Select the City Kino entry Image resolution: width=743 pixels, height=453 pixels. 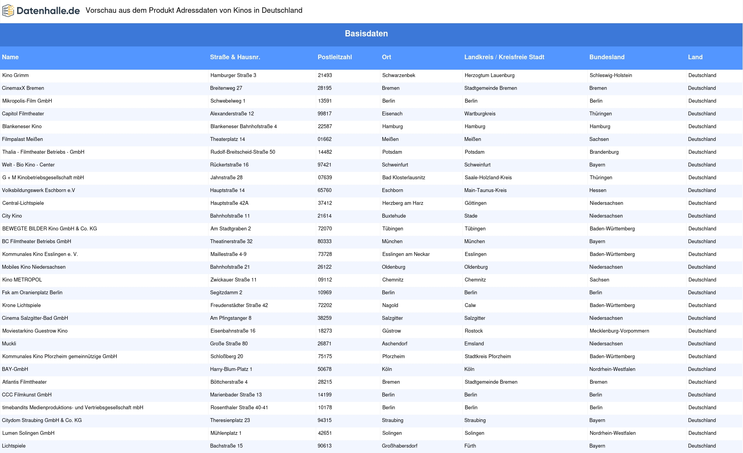coord(12,216)
